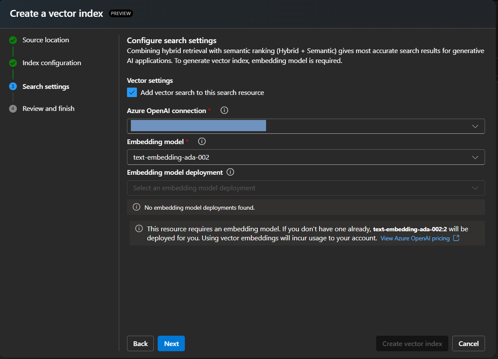Expand the embedding model deployment dropdown
The width and height of the screenshot is (498, 359).
coord(475,188)
